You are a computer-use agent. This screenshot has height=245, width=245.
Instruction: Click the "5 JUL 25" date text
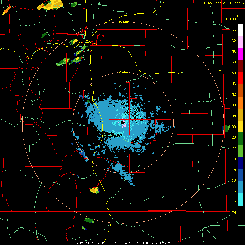pos(147,243)
